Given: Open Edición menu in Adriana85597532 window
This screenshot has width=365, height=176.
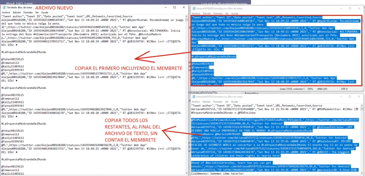Looking at the screenshot, I should 207,102.
